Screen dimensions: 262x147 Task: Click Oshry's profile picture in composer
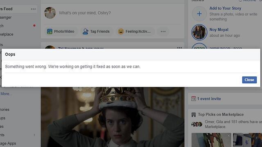[50, 13]
